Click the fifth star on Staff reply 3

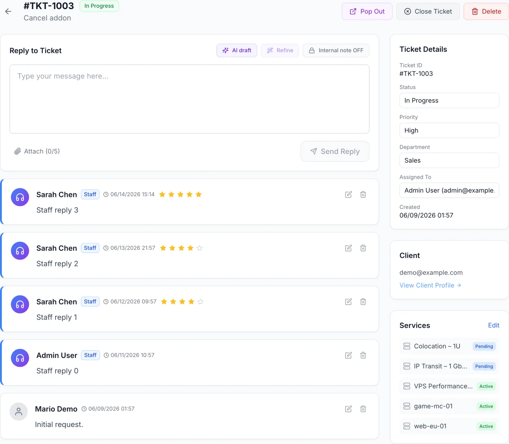(x=199, y=194)
